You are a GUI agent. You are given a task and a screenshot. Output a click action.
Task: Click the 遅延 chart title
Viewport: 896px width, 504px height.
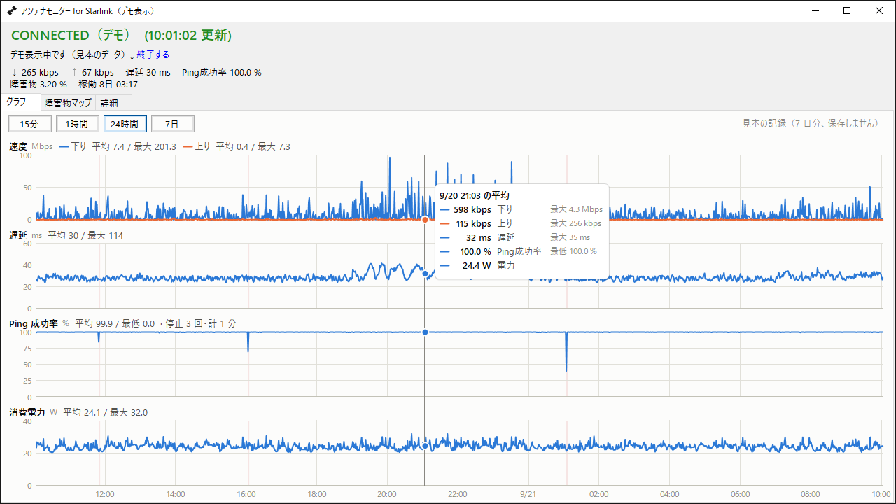[18, 236]
